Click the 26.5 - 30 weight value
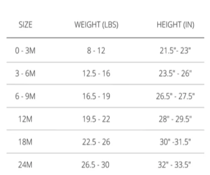Image resolution: width=210 pixels, height=175 pixels. (96, 165)
